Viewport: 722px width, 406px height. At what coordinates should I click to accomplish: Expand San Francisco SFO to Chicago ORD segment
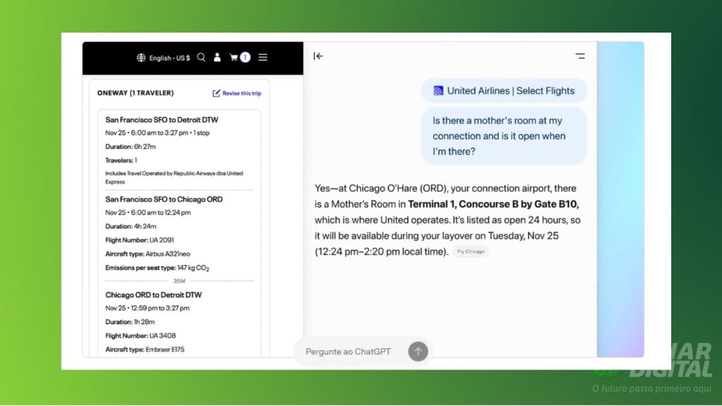tap(164, 199)
